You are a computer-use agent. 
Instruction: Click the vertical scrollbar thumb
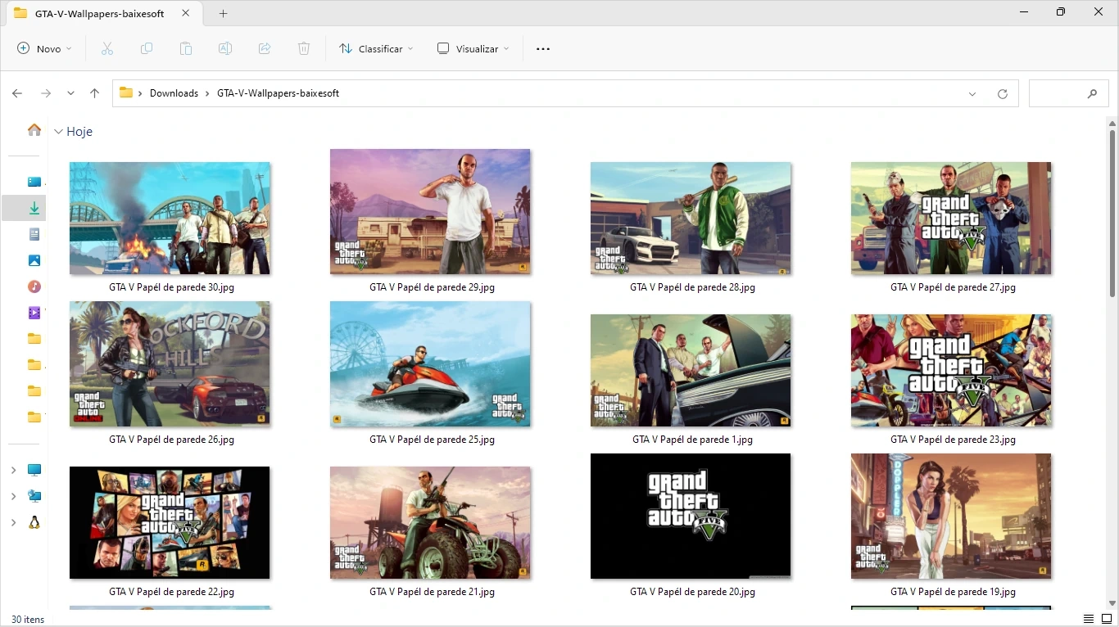click(1112, 213)
